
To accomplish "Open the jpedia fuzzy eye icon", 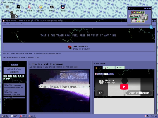I will click(x=18, y=7).
